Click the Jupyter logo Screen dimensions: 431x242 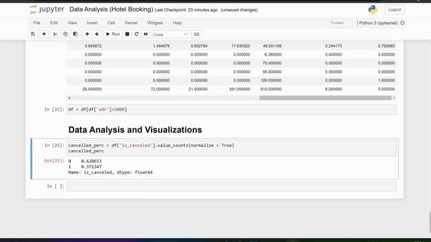[46, 9]
